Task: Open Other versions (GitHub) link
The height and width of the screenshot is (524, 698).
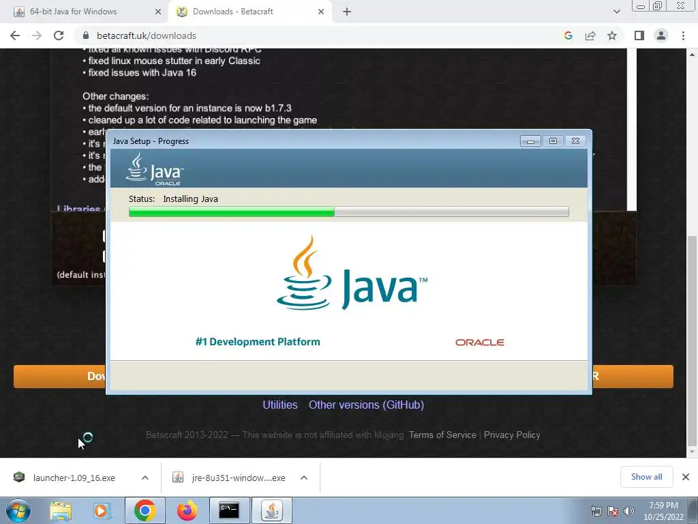Action: click(x=366, y=405)
